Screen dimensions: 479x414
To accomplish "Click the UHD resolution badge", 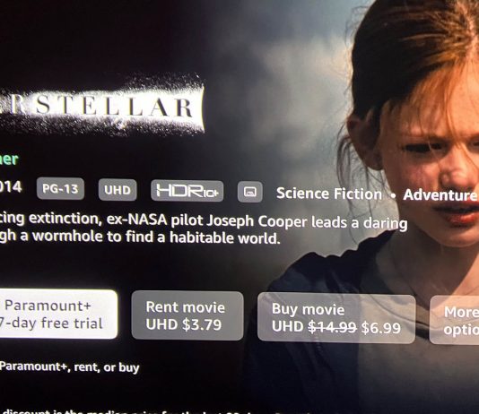I will [118, 190].
